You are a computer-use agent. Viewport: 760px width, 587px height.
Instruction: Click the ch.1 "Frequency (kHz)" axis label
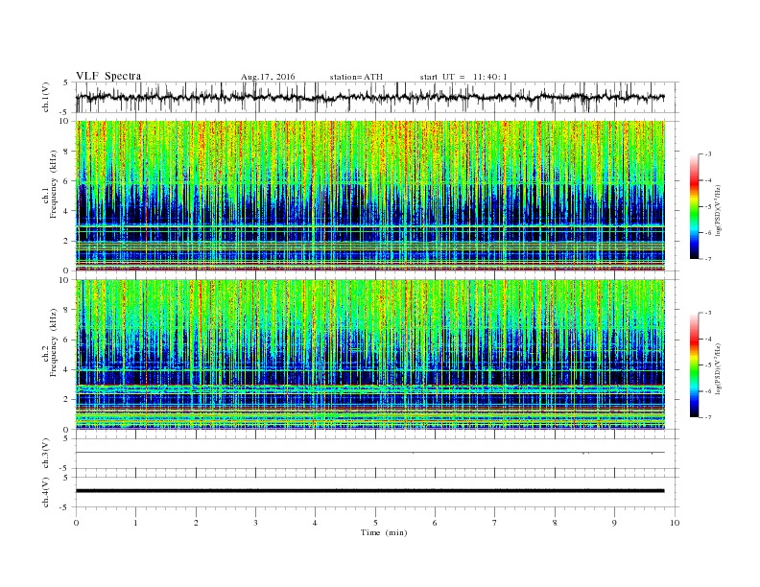[54, 184]
